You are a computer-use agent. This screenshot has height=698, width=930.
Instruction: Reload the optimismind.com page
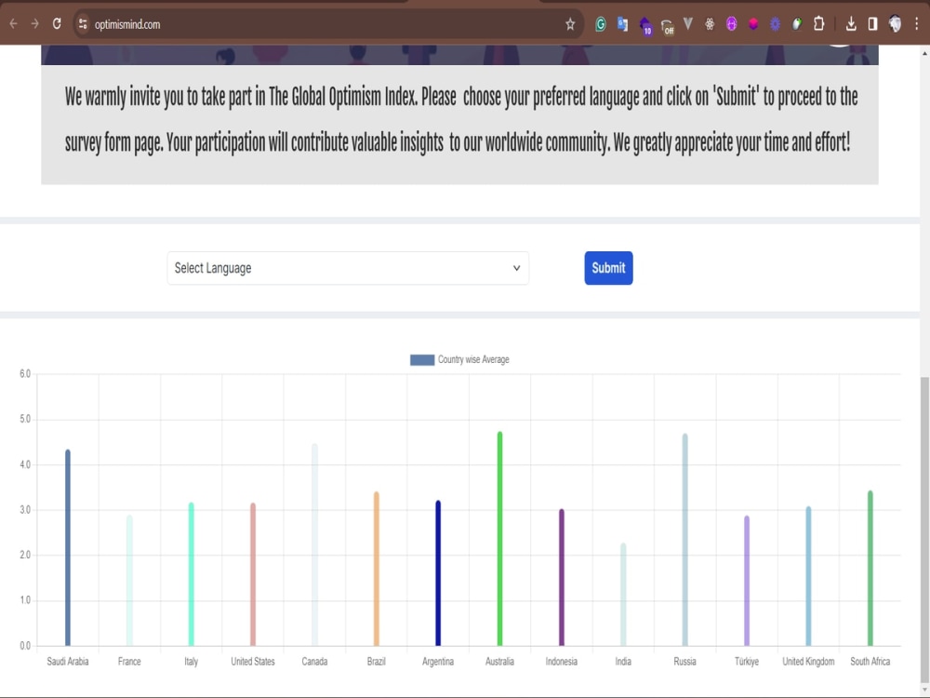pyautogui.click(x=57, y=24)
